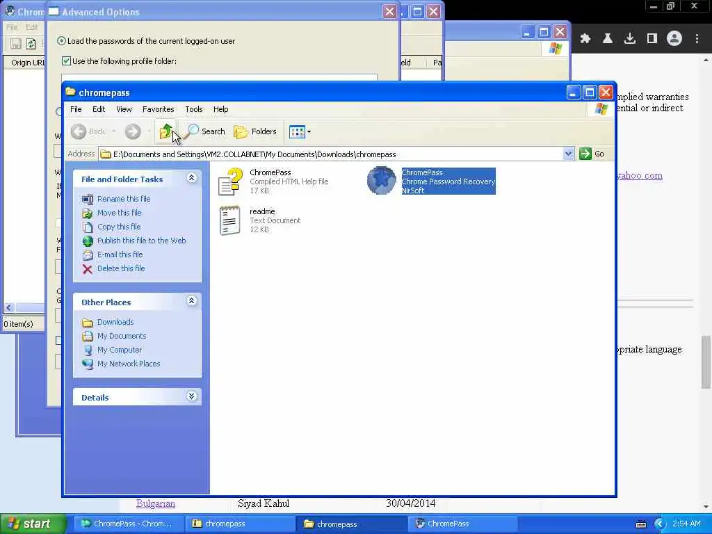Collapse the Other Places panel
This screenshot has height=534, width=712.
[x=192, y=300]
